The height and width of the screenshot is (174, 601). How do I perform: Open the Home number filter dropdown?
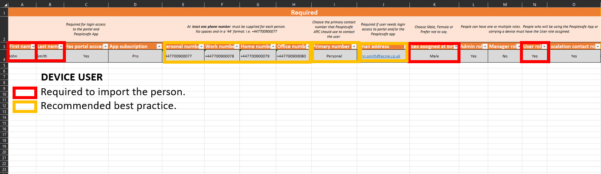[x=273, y=46]
